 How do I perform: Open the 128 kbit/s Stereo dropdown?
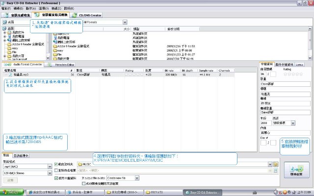point(50,173)
